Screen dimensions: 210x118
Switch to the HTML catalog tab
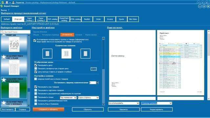(x=75, y=19)
